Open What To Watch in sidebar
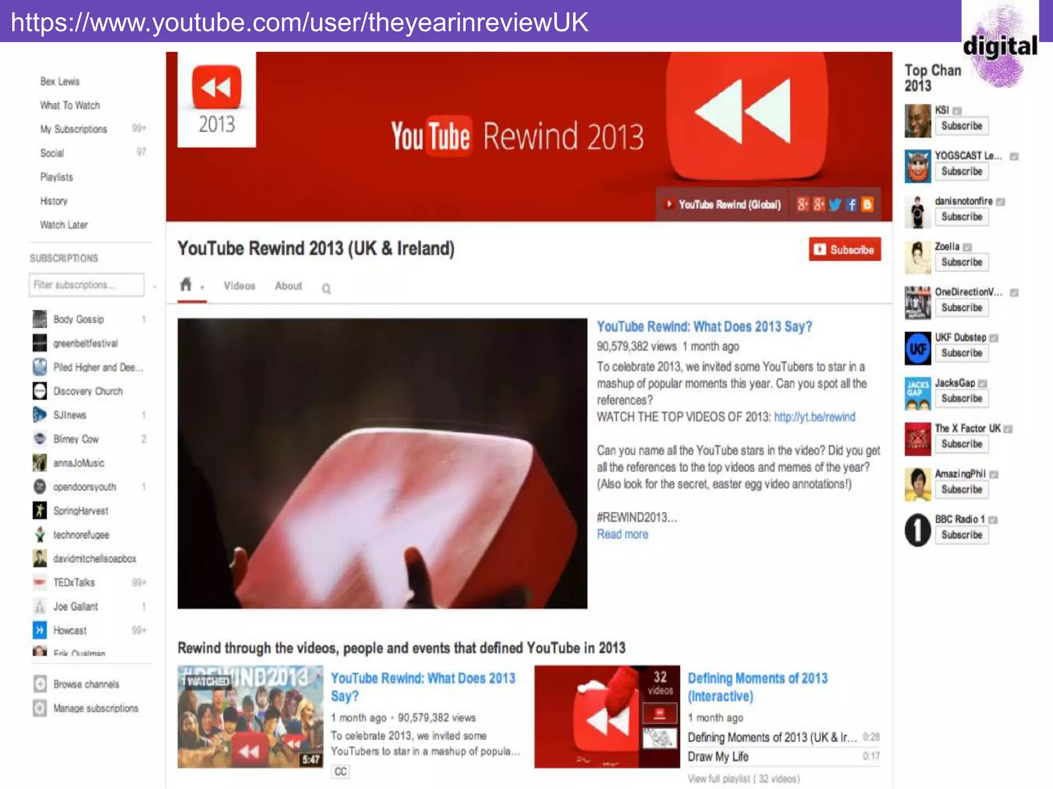Screen dimensions: 1053x789 pos(70,105)
